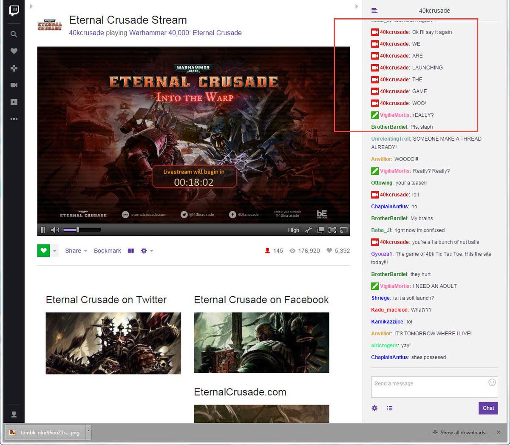Image resolution: width=510 pixels, height=445 pixels.
Task: Collapse the chat panel arrow
Action: point(357,6)
